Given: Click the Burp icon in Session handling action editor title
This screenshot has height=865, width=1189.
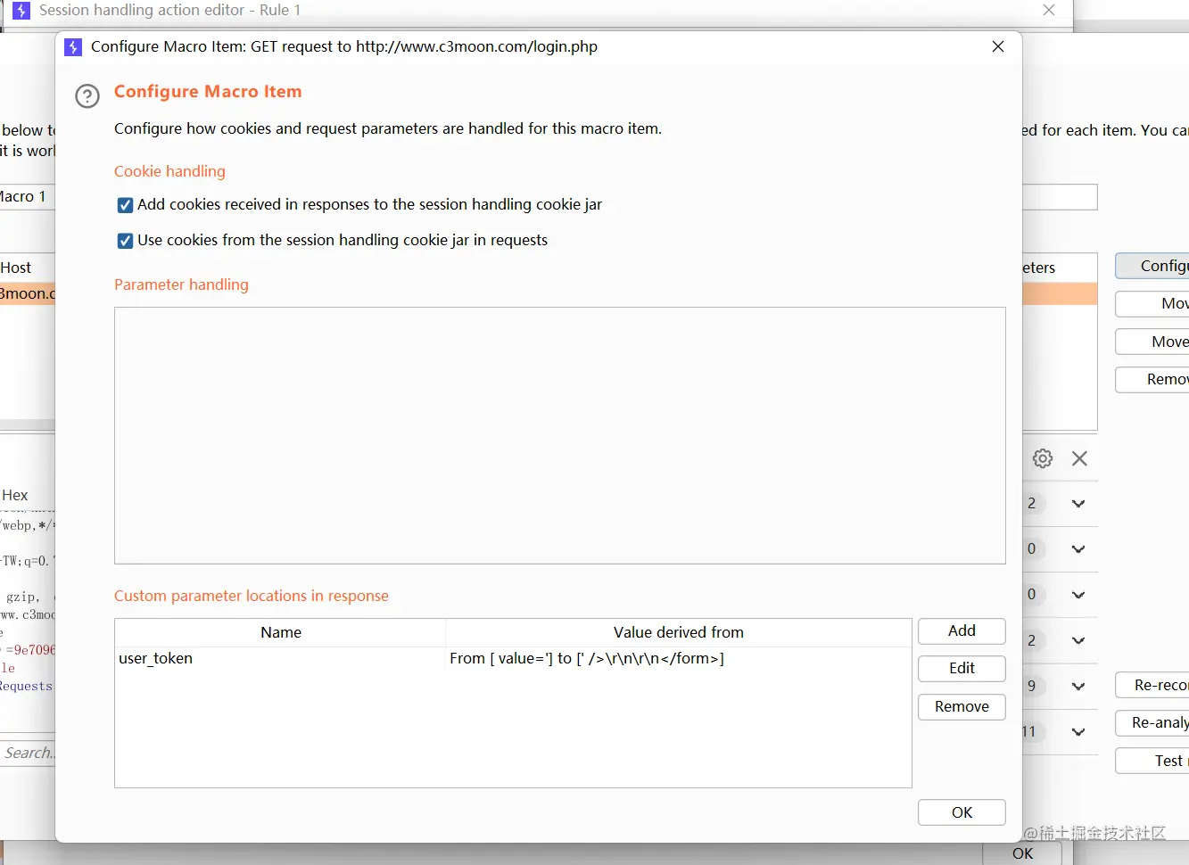Looking at the screenshot, I should [x=21, y=10].
